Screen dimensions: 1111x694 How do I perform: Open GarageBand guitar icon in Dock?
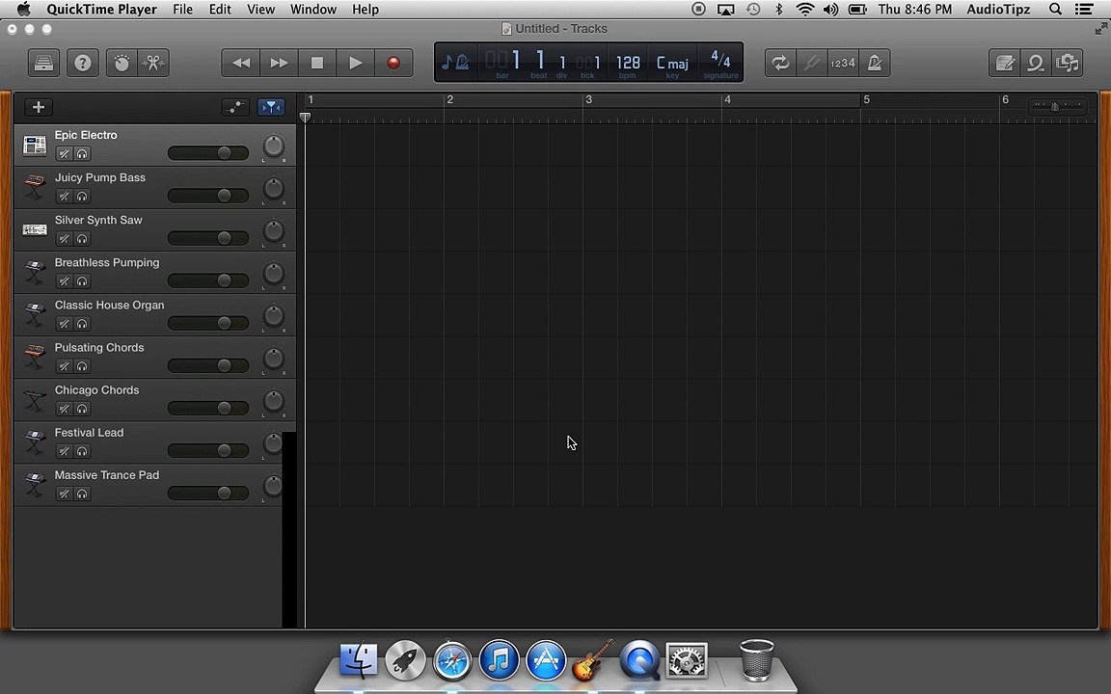pos(593,660)
